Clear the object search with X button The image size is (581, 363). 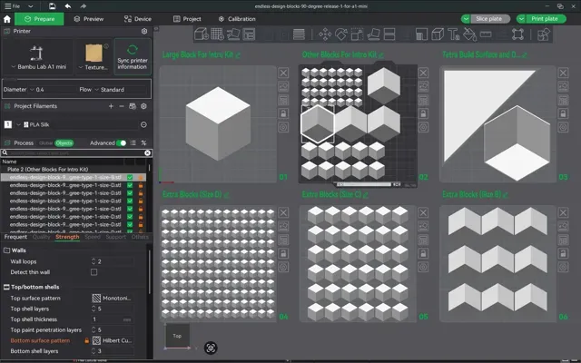click(x=147, y=153)
